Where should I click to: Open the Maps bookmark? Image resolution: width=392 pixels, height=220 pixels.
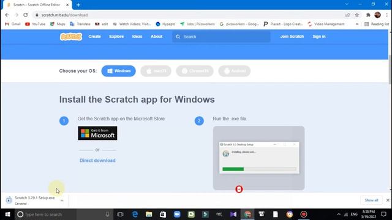58,24
